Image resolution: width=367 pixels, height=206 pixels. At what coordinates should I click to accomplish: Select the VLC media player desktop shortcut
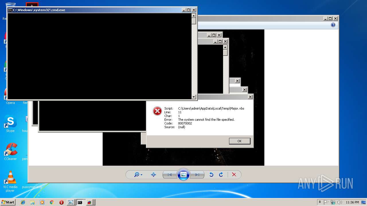10,181
